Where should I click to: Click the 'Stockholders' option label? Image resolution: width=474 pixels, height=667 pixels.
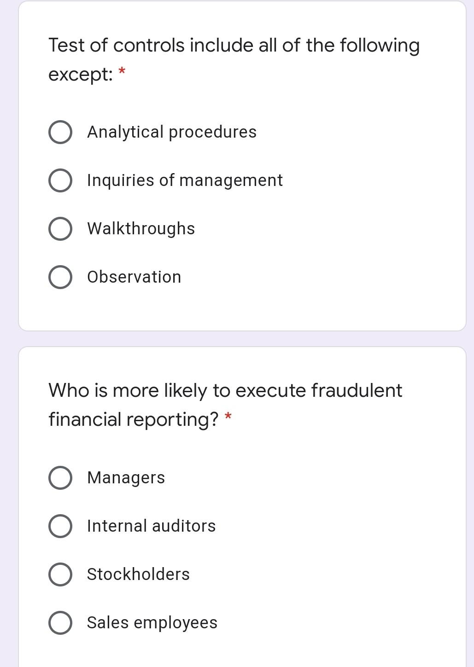(x=138, y=574)
